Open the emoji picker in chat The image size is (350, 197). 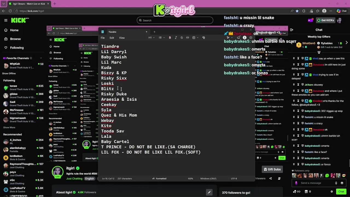(x=342, y=183)
